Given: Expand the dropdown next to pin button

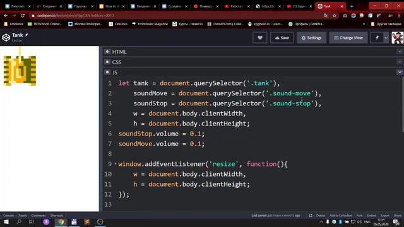Looking at the screenshot, I should (386, 38).
